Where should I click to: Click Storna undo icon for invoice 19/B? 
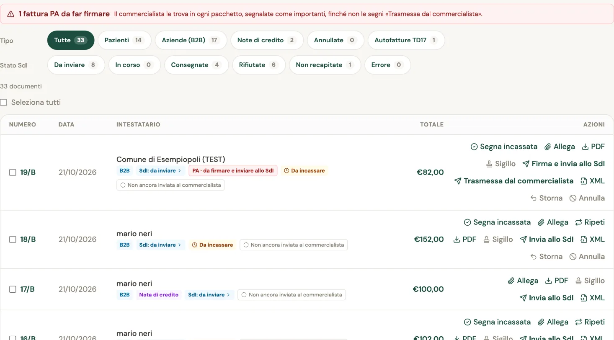click(x=534, y=198)
